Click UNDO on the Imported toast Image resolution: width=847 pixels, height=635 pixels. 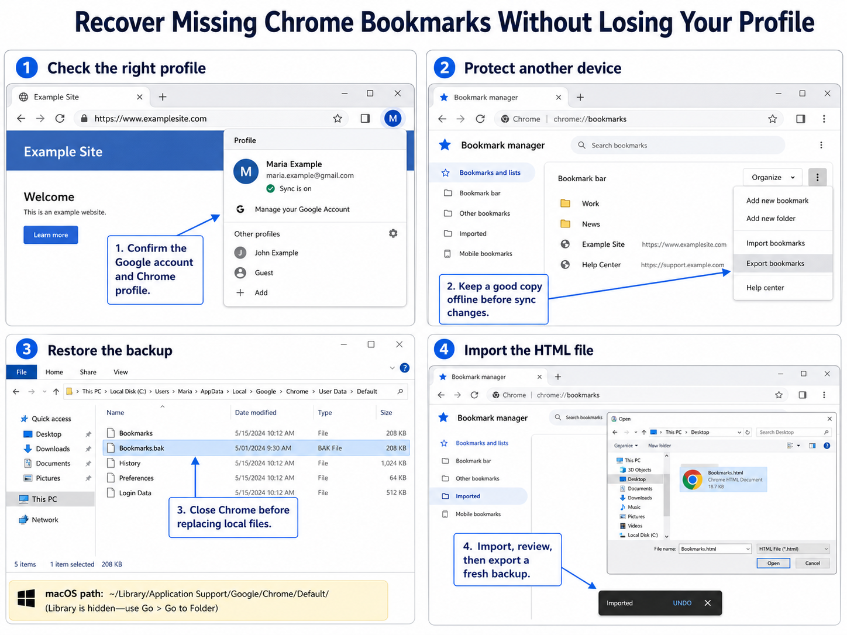point(682,603)
